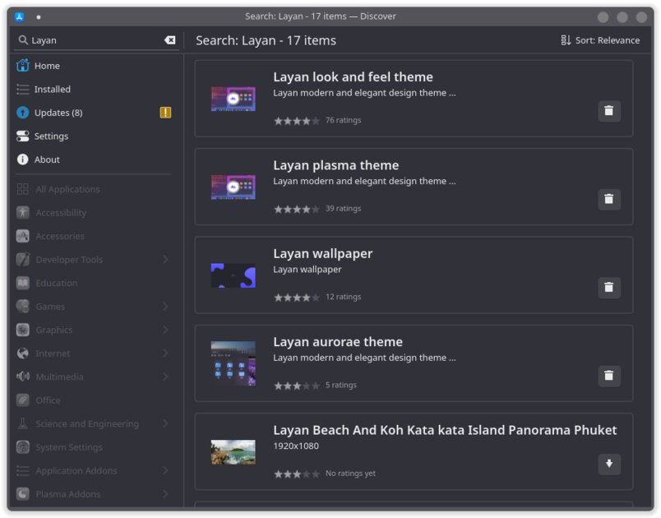This screenshot has height=518, width=661.
Task: Open the Layan wallpaper details page
Action: coord(321,253)
